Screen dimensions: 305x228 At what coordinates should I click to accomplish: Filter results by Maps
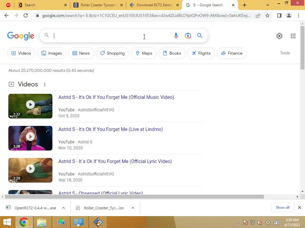144,53
